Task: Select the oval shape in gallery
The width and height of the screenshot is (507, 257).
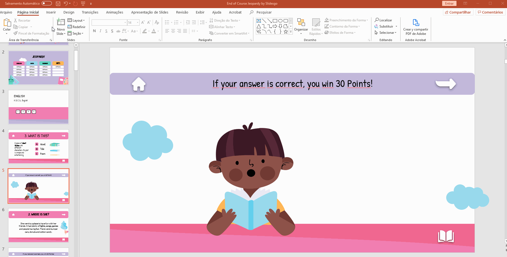Action: point(280,21)
